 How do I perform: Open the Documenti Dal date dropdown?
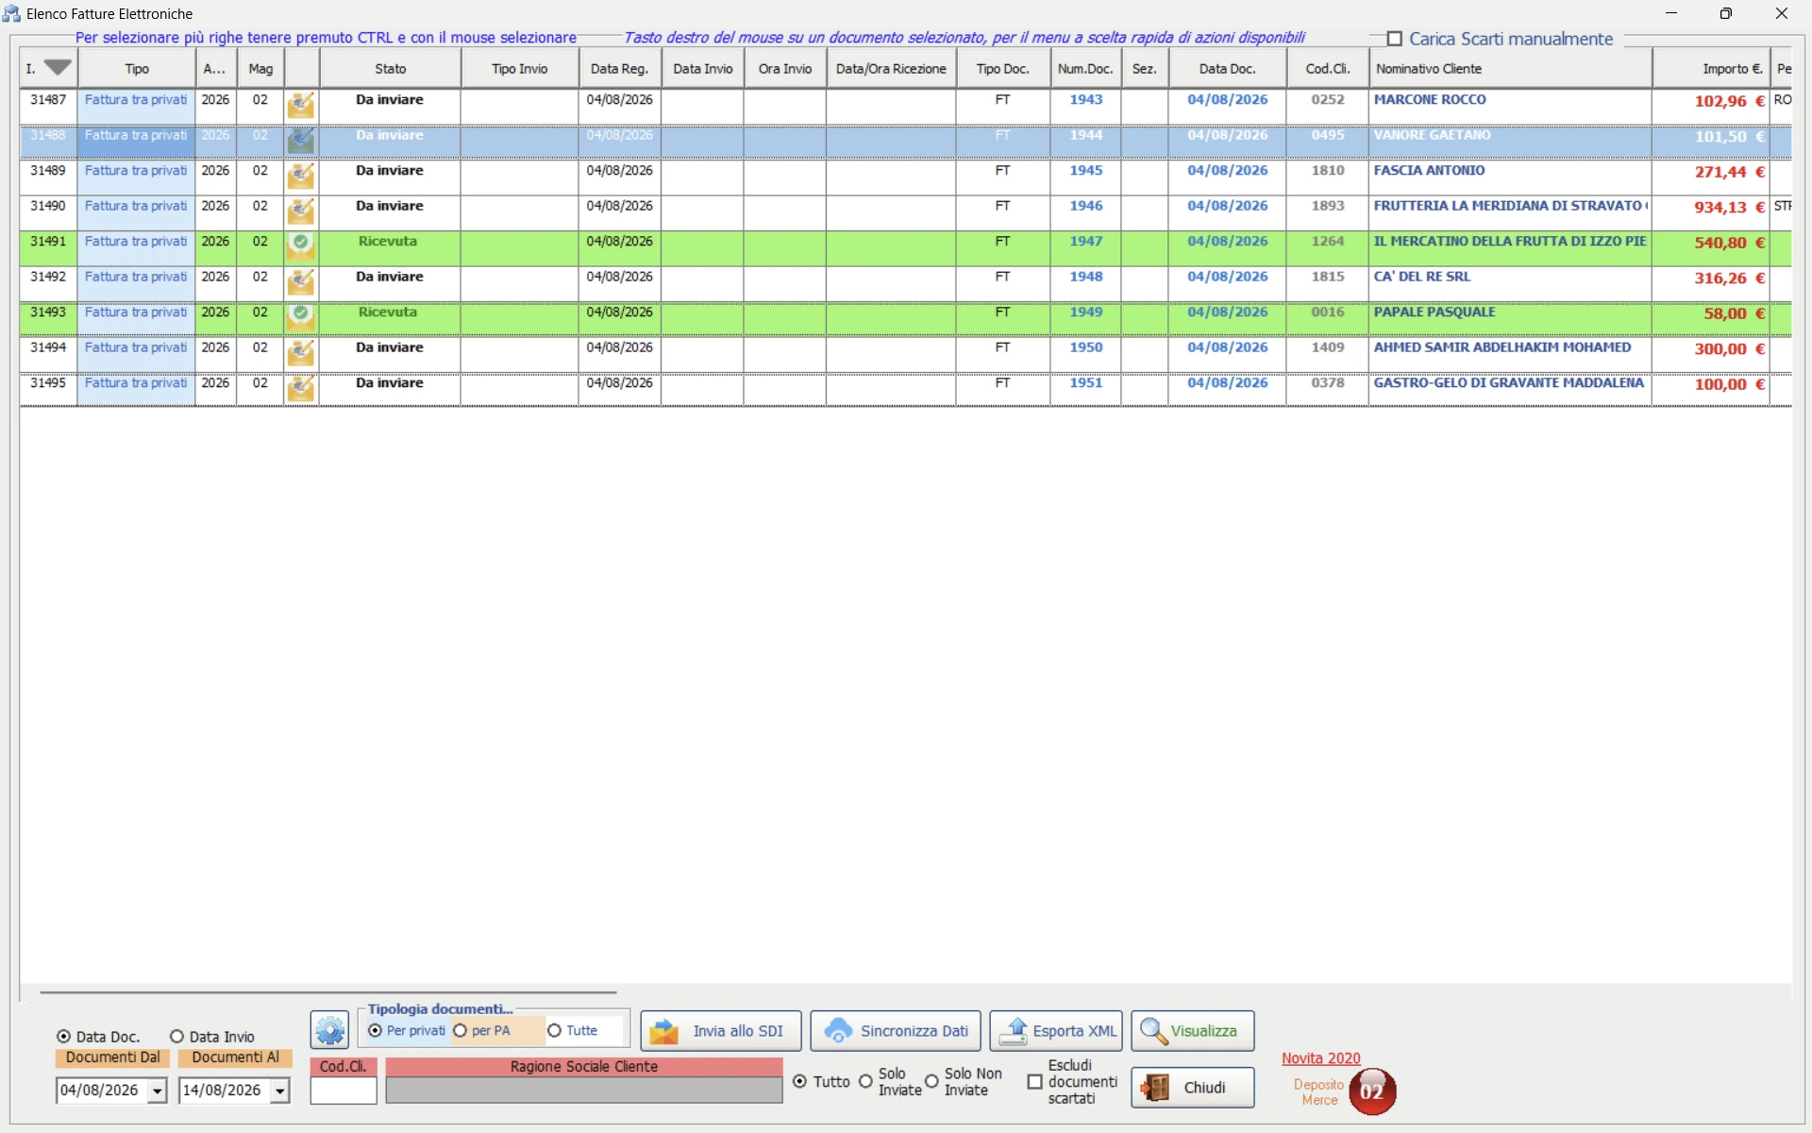(x=157, y=1091)
